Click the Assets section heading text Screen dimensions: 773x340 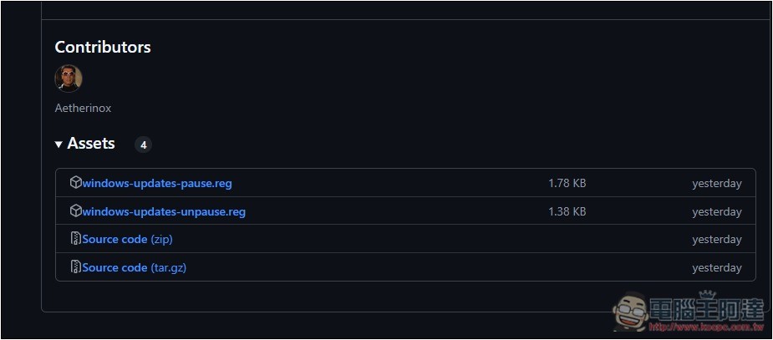point(91,144)
